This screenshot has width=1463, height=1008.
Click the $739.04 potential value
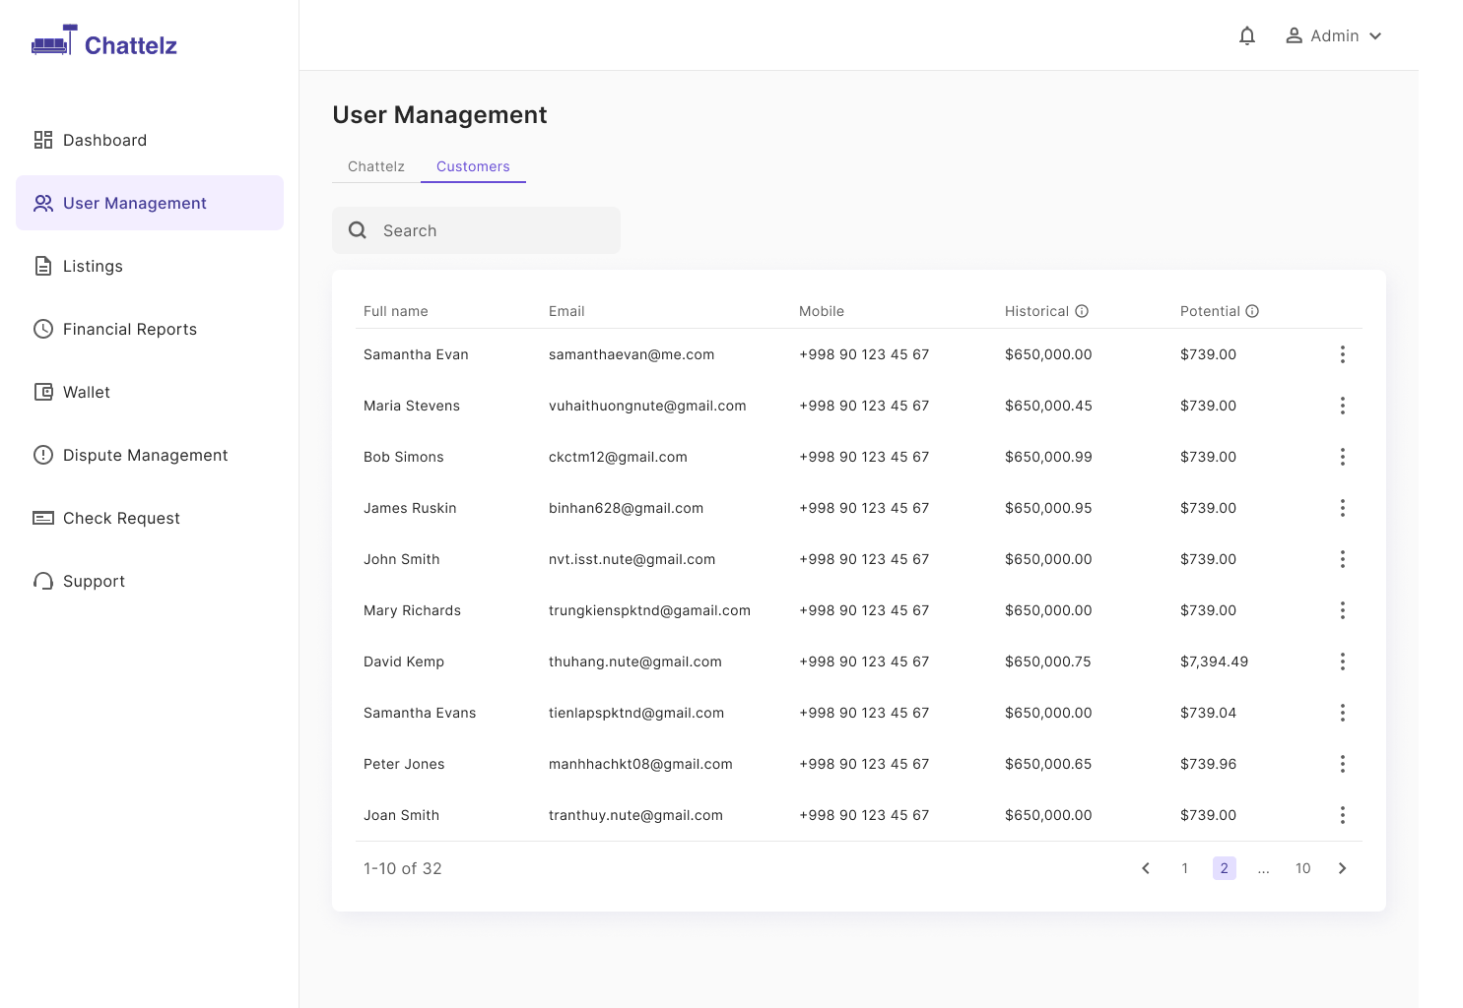point(1208,713)
